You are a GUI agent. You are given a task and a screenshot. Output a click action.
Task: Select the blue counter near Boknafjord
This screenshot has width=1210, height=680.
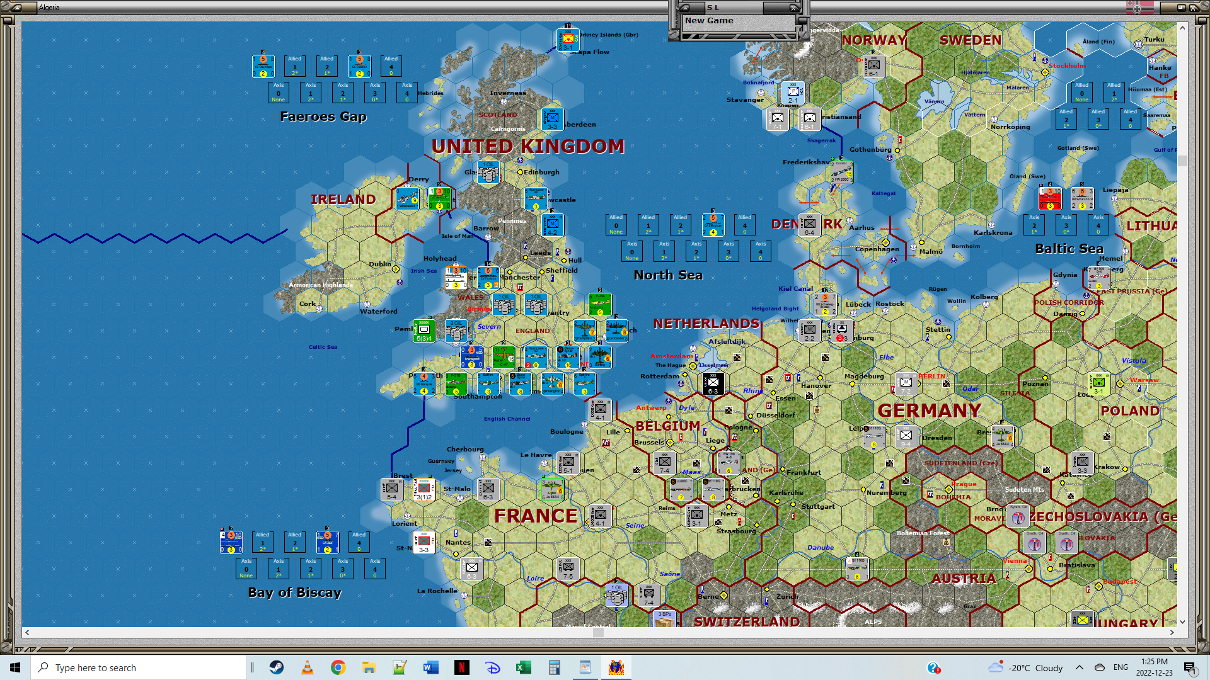(x=793, y=93)
